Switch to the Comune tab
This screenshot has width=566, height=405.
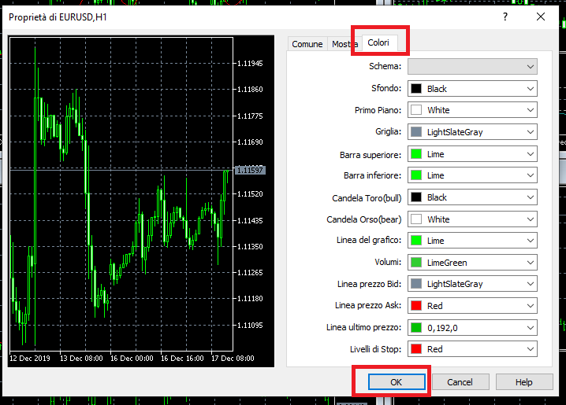307,44
